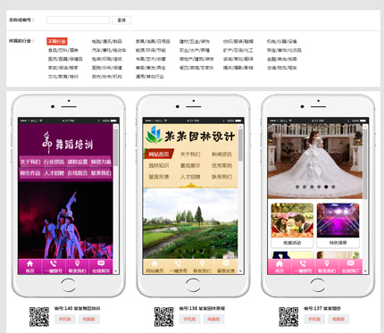Image resolution: width=384 pixels, height=333 pixels.
Task: Focus the name or number search field
Action: tap(78, 21)
